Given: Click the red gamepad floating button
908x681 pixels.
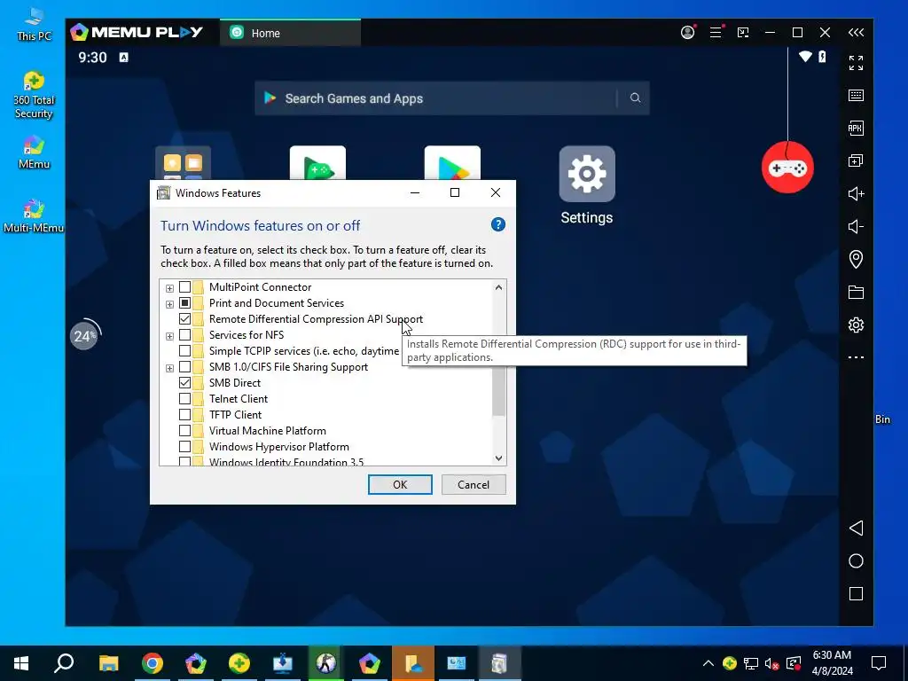Looking at the screenshot, I should tap(787, 168).
